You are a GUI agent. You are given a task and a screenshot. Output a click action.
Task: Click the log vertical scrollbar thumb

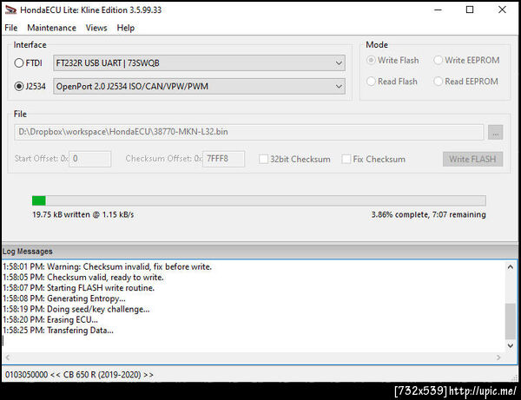[511, 321]
